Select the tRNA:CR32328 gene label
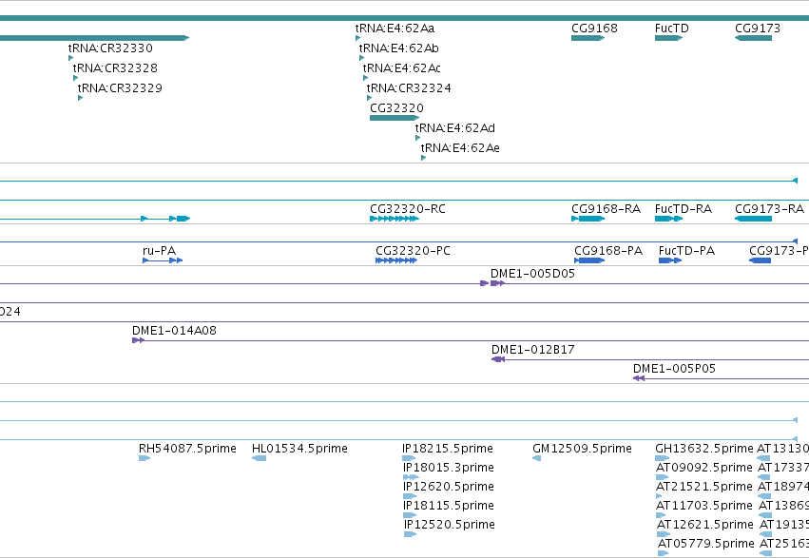Viewport: 809px width, 558px height. point(115,68)
